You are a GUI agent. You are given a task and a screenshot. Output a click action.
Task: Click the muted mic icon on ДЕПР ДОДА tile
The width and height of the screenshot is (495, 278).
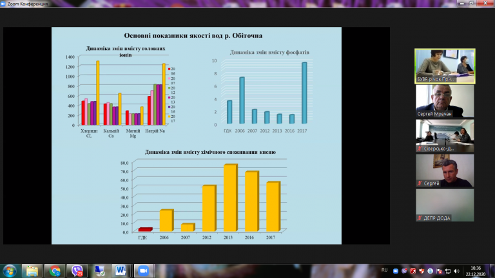tap(420, 218)
